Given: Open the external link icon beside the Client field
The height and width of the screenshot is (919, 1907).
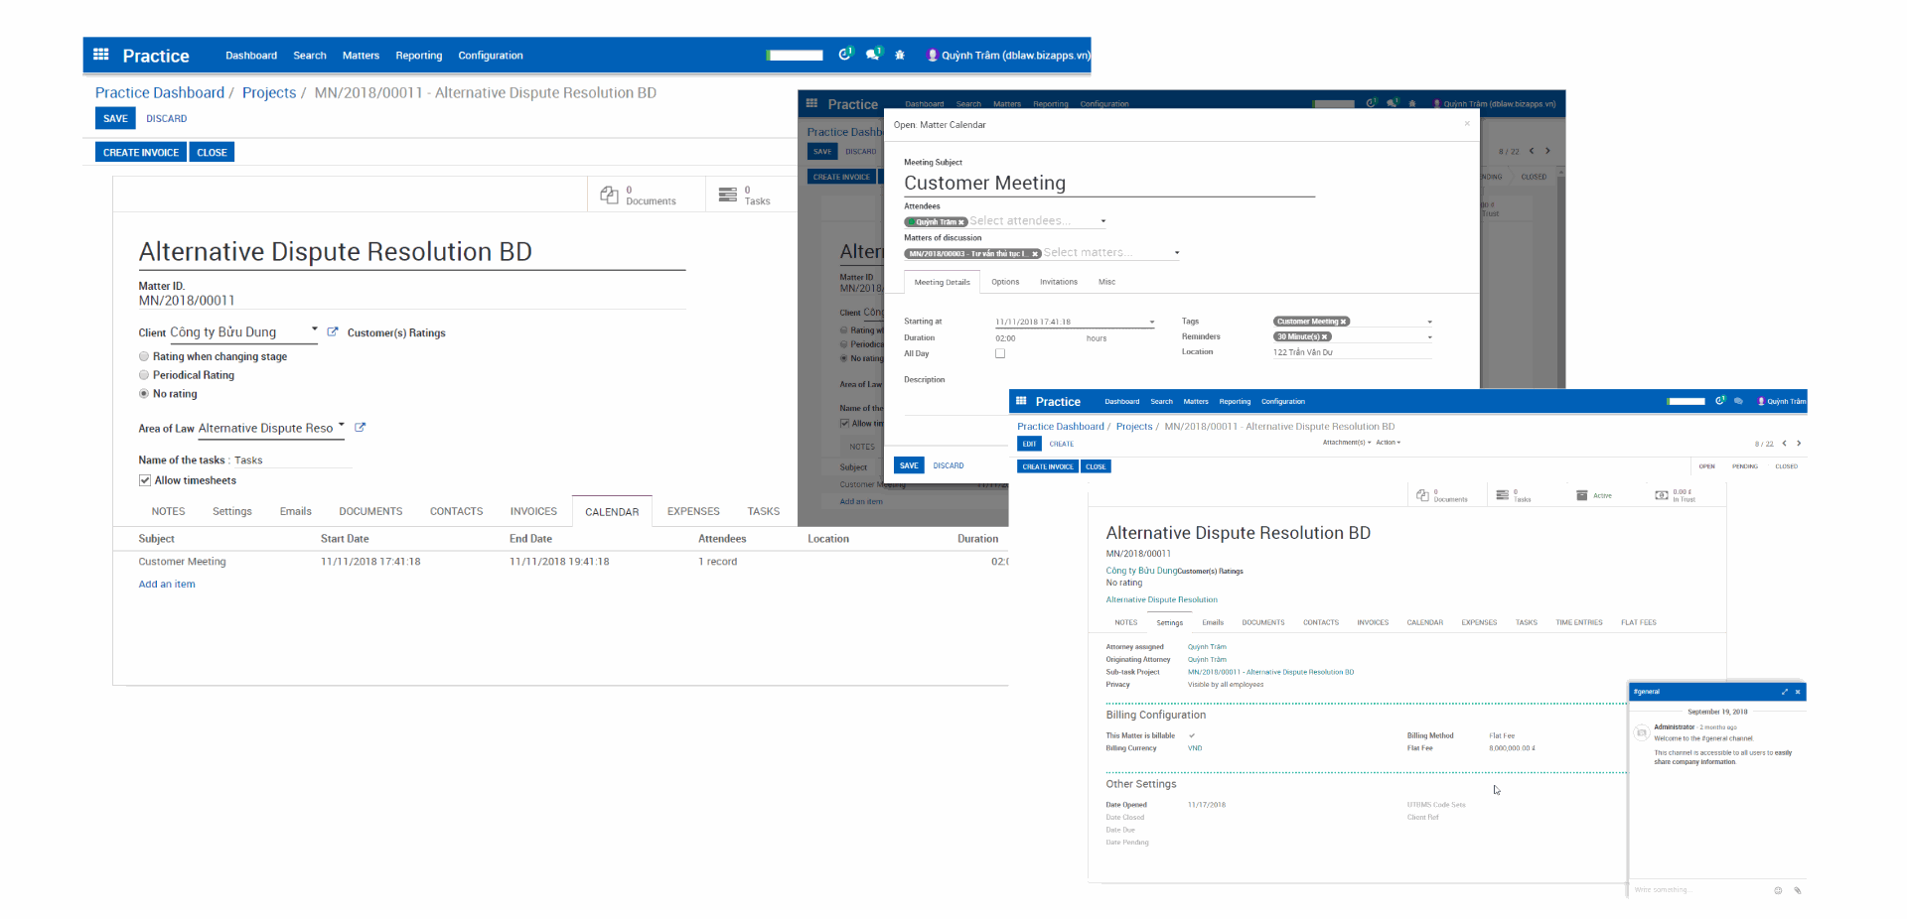Looking at the screenshot, I should point(333,332).
